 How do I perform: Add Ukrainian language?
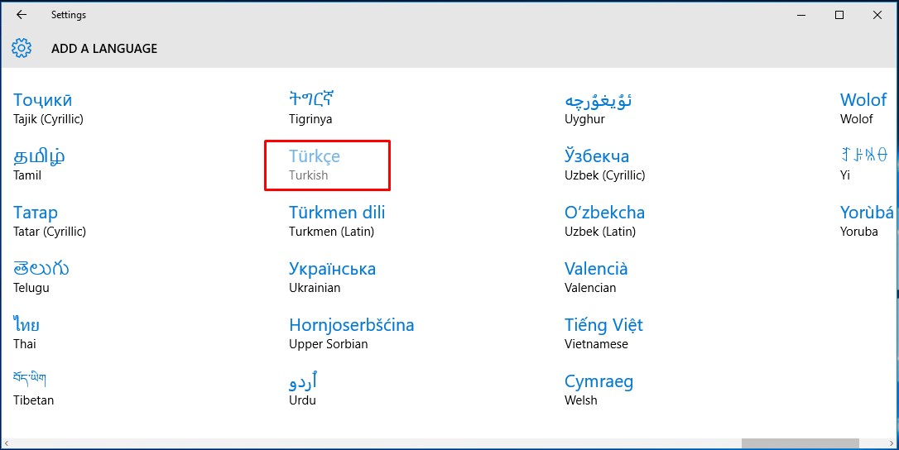click(332, 277)
